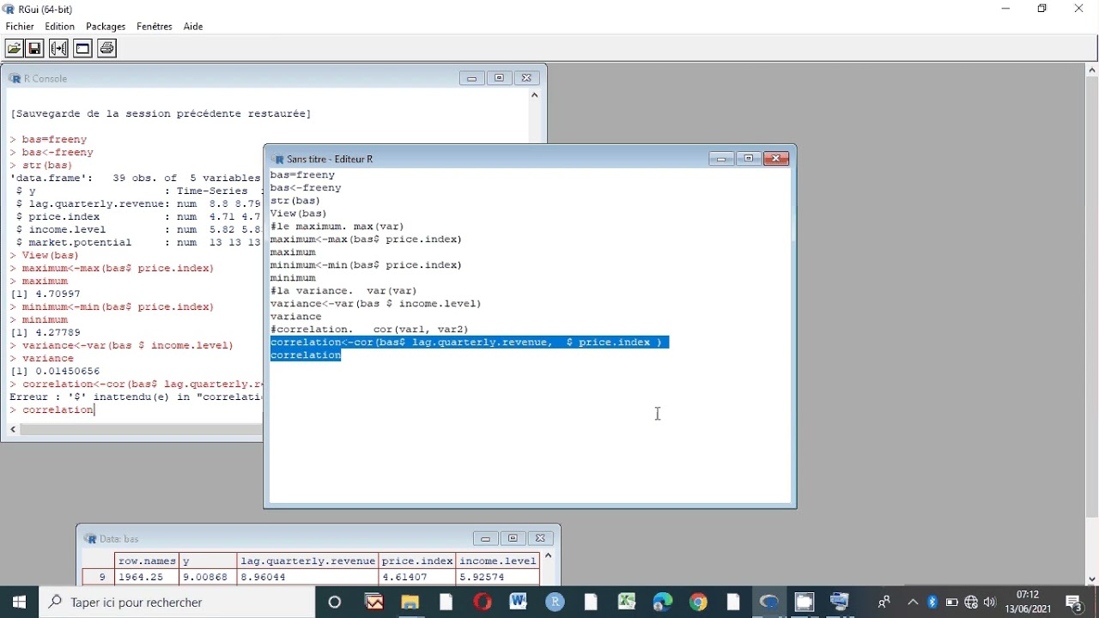Click the highlighted correlation<-cor line in the editor
The width and height of the screenshot is (1099, 618).
(x=469, y=342)
